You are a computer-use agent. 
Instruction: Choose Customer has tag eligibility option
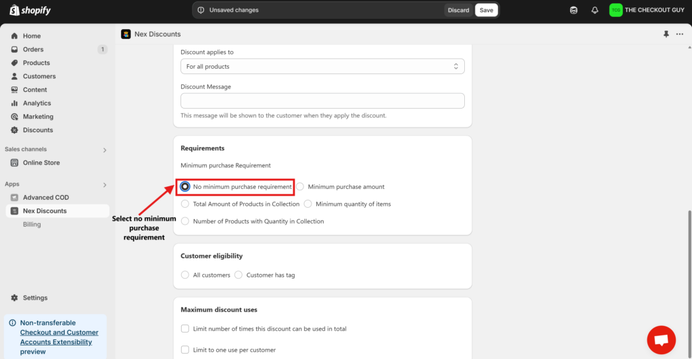pos(239,275)
